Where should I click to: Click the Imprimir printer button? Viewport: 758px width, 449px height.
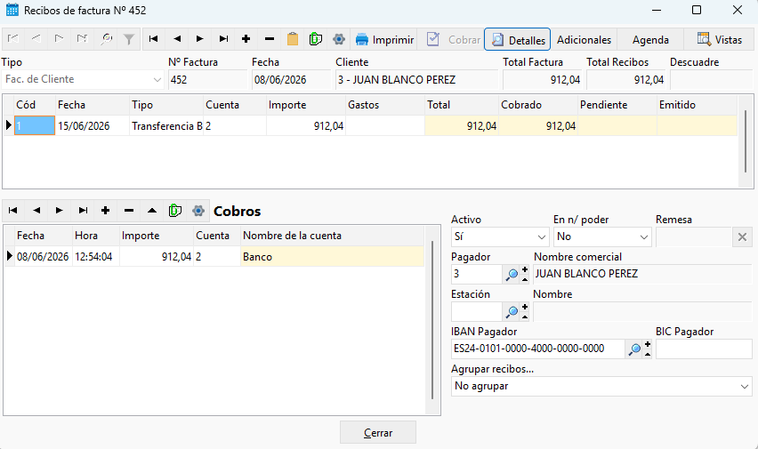(x=384, y=40)
